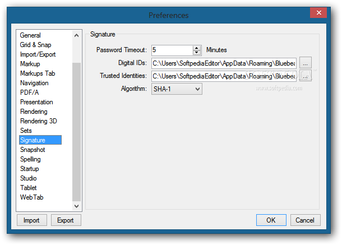Select the highlighted Signature category
The height and width of the screenshot is (245, 342).
pyautogui.click(x=40, y=140)
